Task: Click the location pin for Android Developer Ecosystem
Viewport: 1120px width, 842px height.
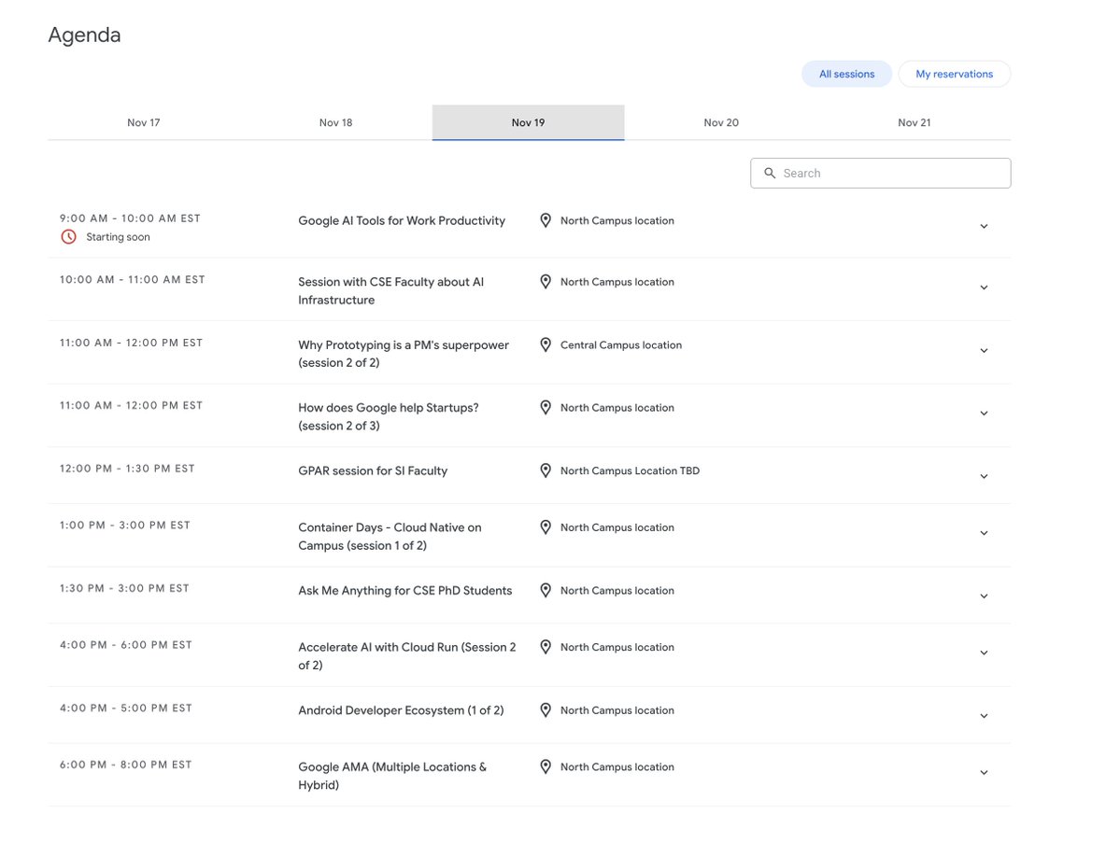Action: 546,710
